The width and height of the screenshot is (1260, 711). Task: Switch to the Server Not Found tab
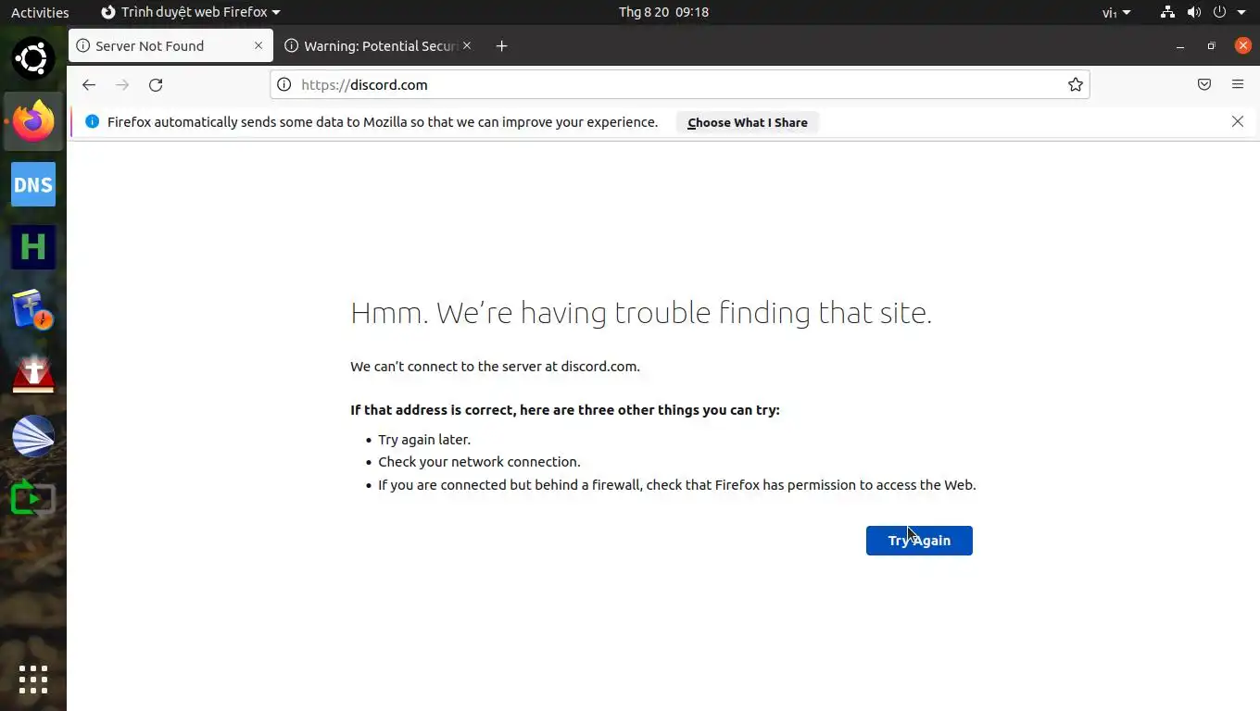pyautogui.click(x=170, y=45)
